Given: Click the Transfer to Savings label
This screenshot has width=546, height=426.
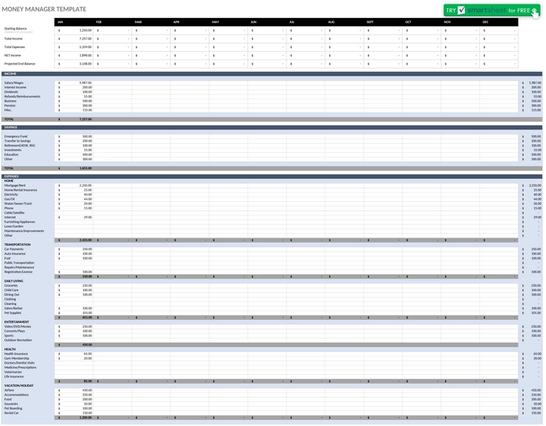Looking at the screenshot, I should (x=17, y=141).
